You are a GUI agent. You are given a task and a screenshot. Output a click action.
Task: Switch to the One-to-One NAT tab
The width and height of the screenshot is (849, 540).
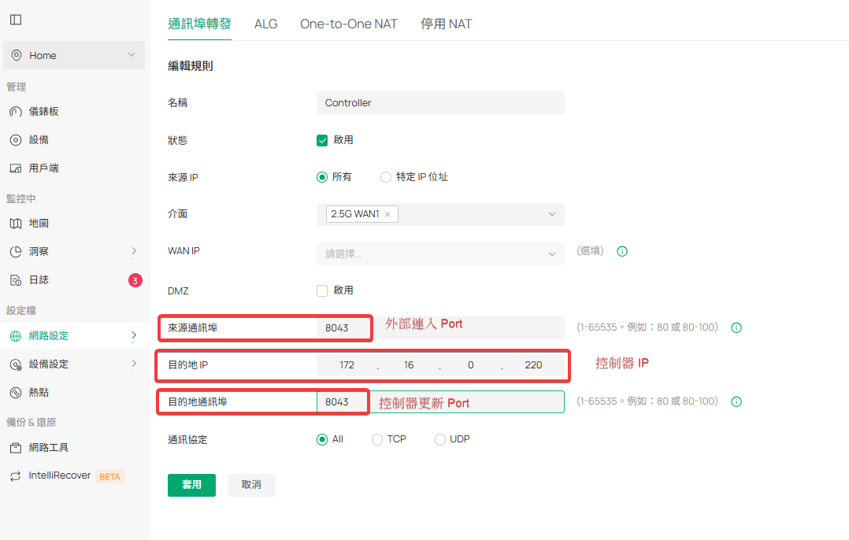click(x=348, y=24)
